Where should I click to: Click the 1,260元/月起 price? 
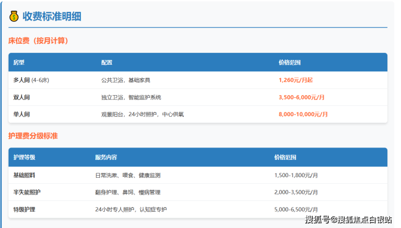point(295,80)
